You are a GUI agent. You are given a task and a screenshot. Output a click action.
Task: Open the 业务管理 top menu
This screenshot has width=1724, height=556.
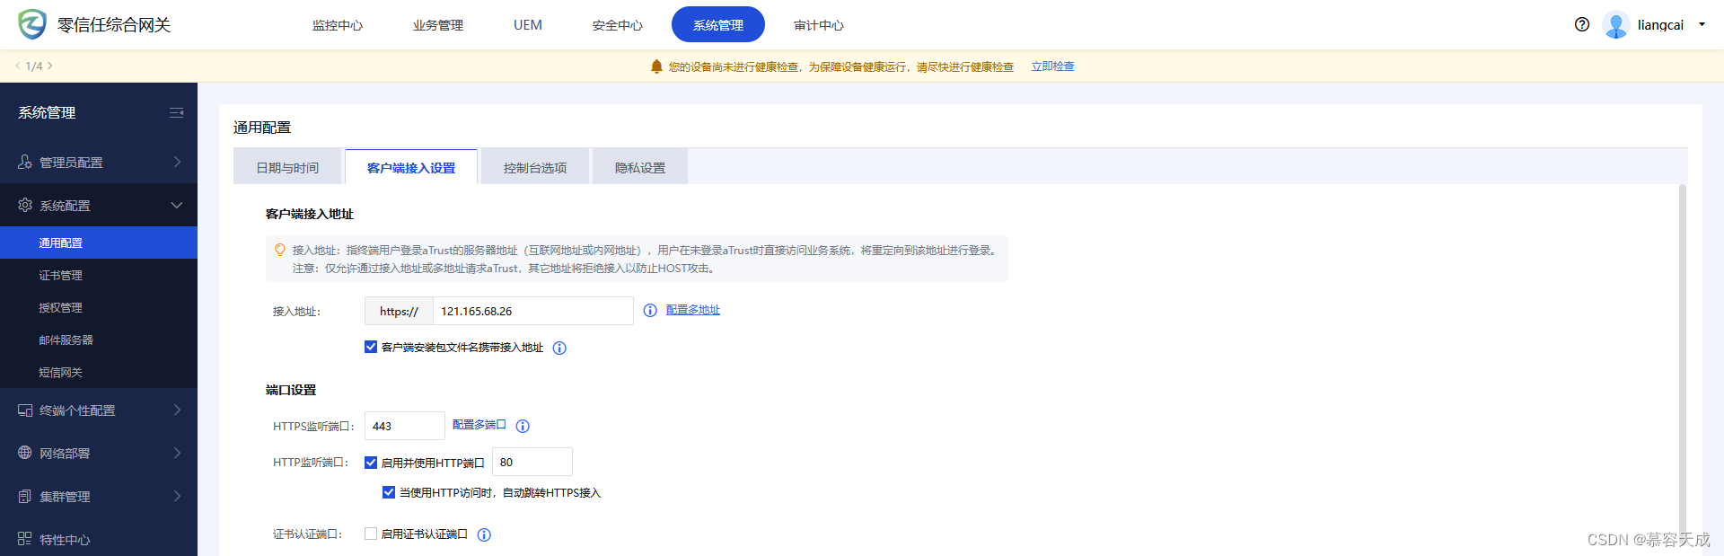point(438,25)
